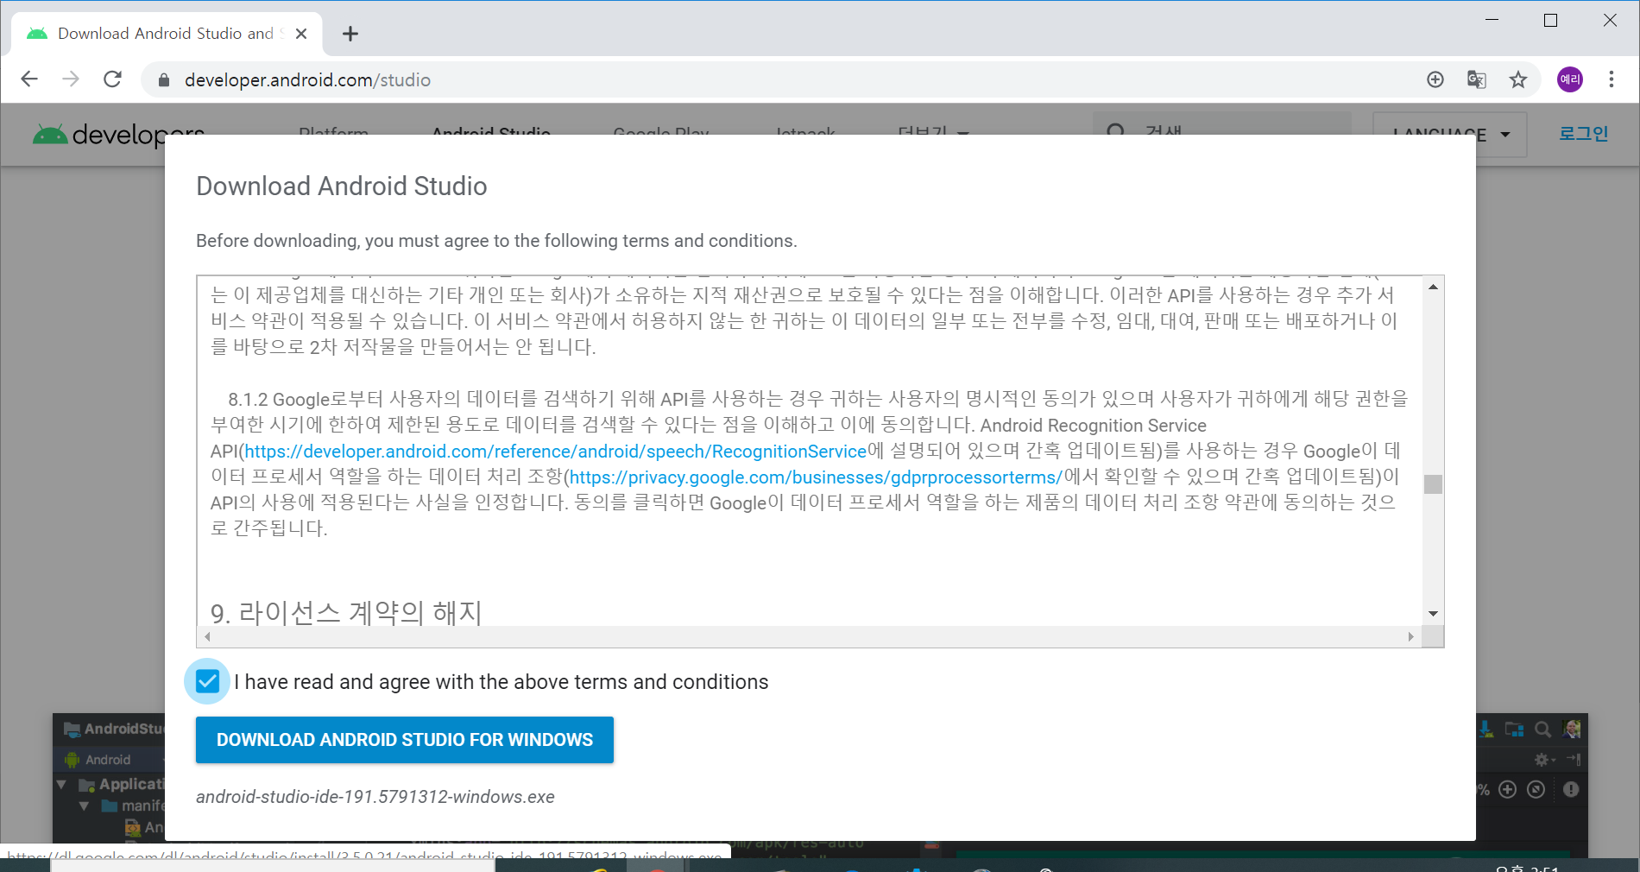Click the android-studio-ide-191.5791312-windows.exe filename
Viewport: 1640px width, 872px height.
click(375, 797)
